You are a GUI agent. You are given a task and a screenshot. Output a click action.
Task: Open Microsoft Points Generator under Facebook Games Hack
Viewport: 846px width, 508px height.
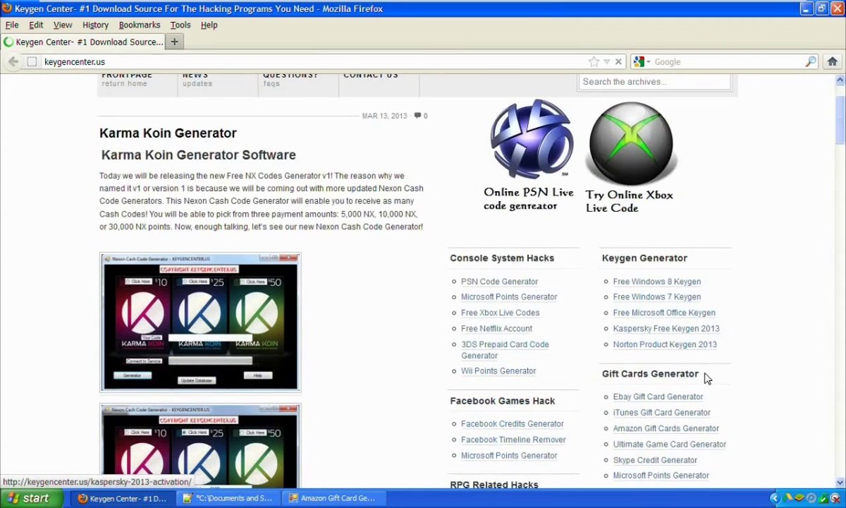(x=509, y=456)
